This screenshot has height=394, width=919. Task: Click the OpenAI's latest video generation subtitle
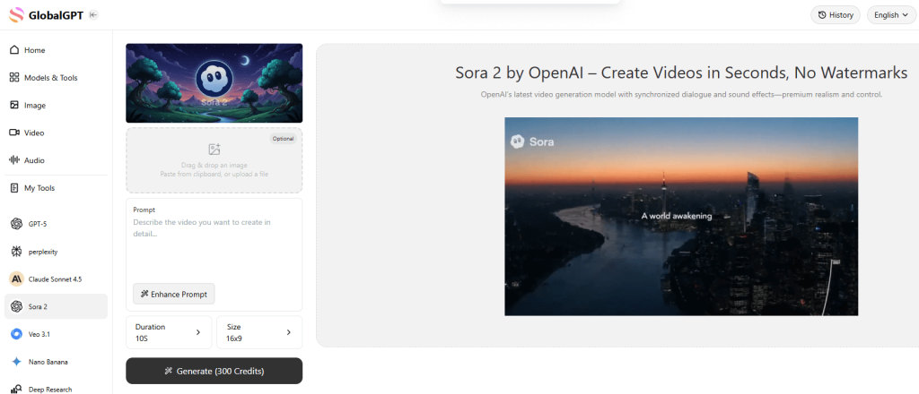coord(681,94)
